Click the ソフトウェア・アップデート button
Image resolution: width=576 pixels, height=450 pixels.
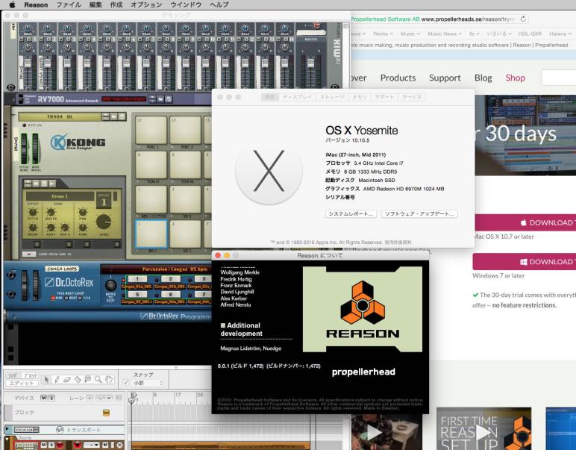tap(419, 213)
